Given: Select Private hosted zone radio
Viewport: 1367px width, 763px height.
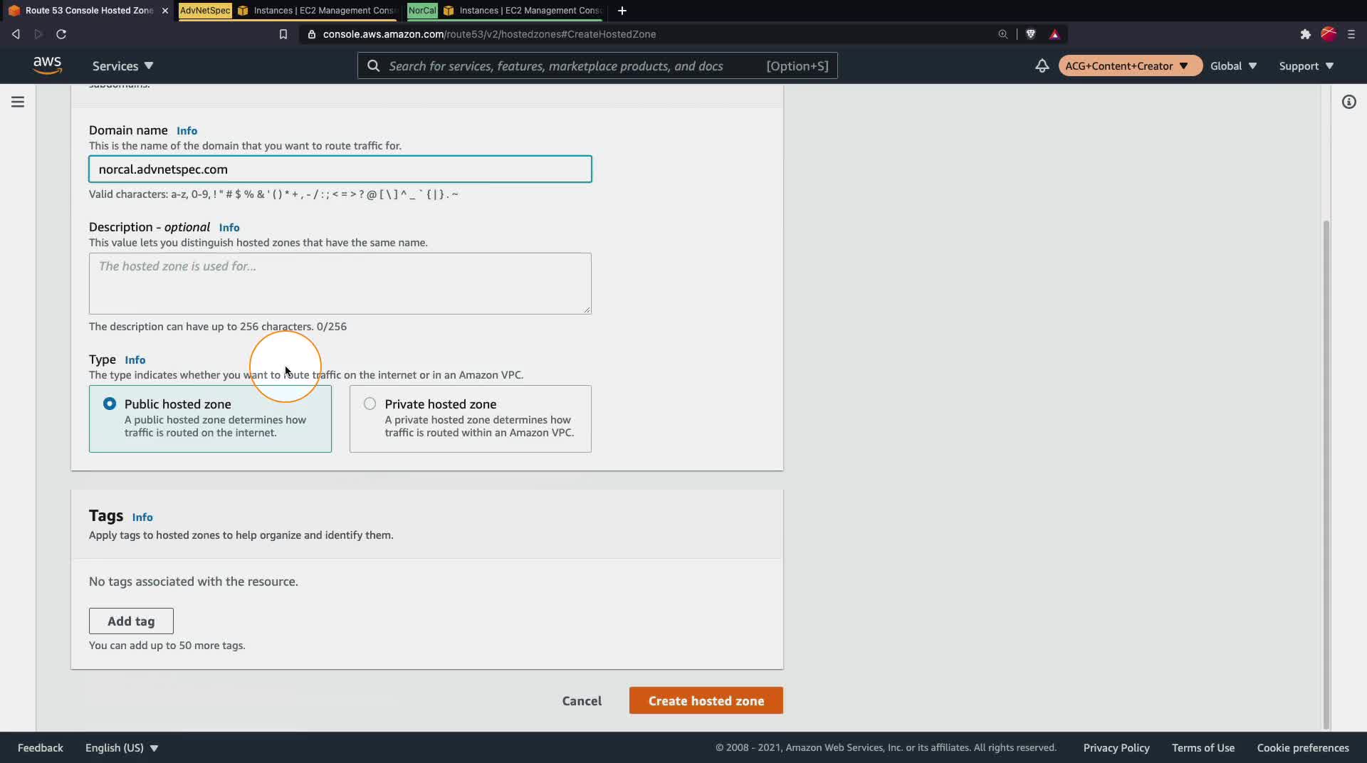Looking at the screenshot, I should [x=370, y=404].
